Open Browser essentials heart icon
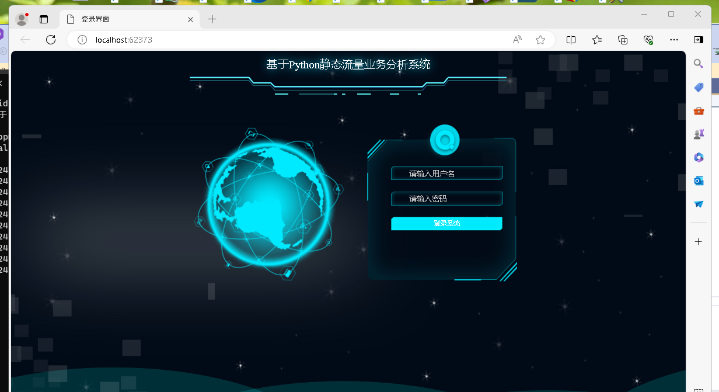 click(x=648, y=40)
